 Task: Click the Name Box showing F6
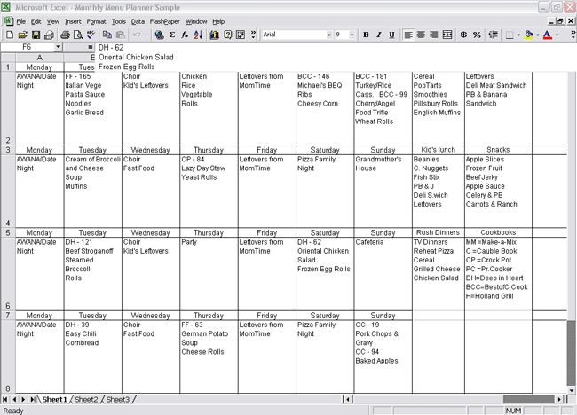click(28, 47)
